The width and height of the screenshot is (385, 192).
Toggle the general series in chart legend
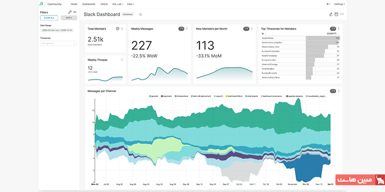click(154, 96)
